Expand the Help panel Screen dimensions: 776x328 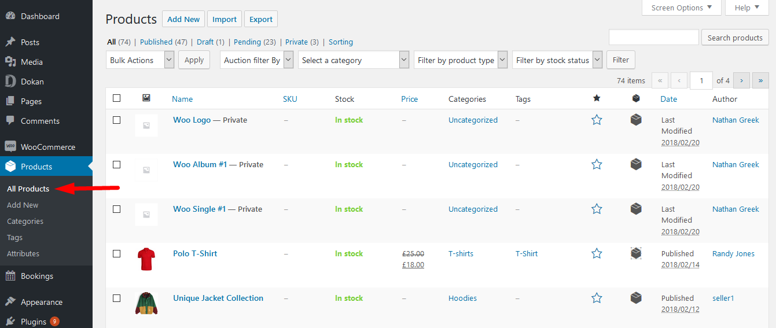747,8
